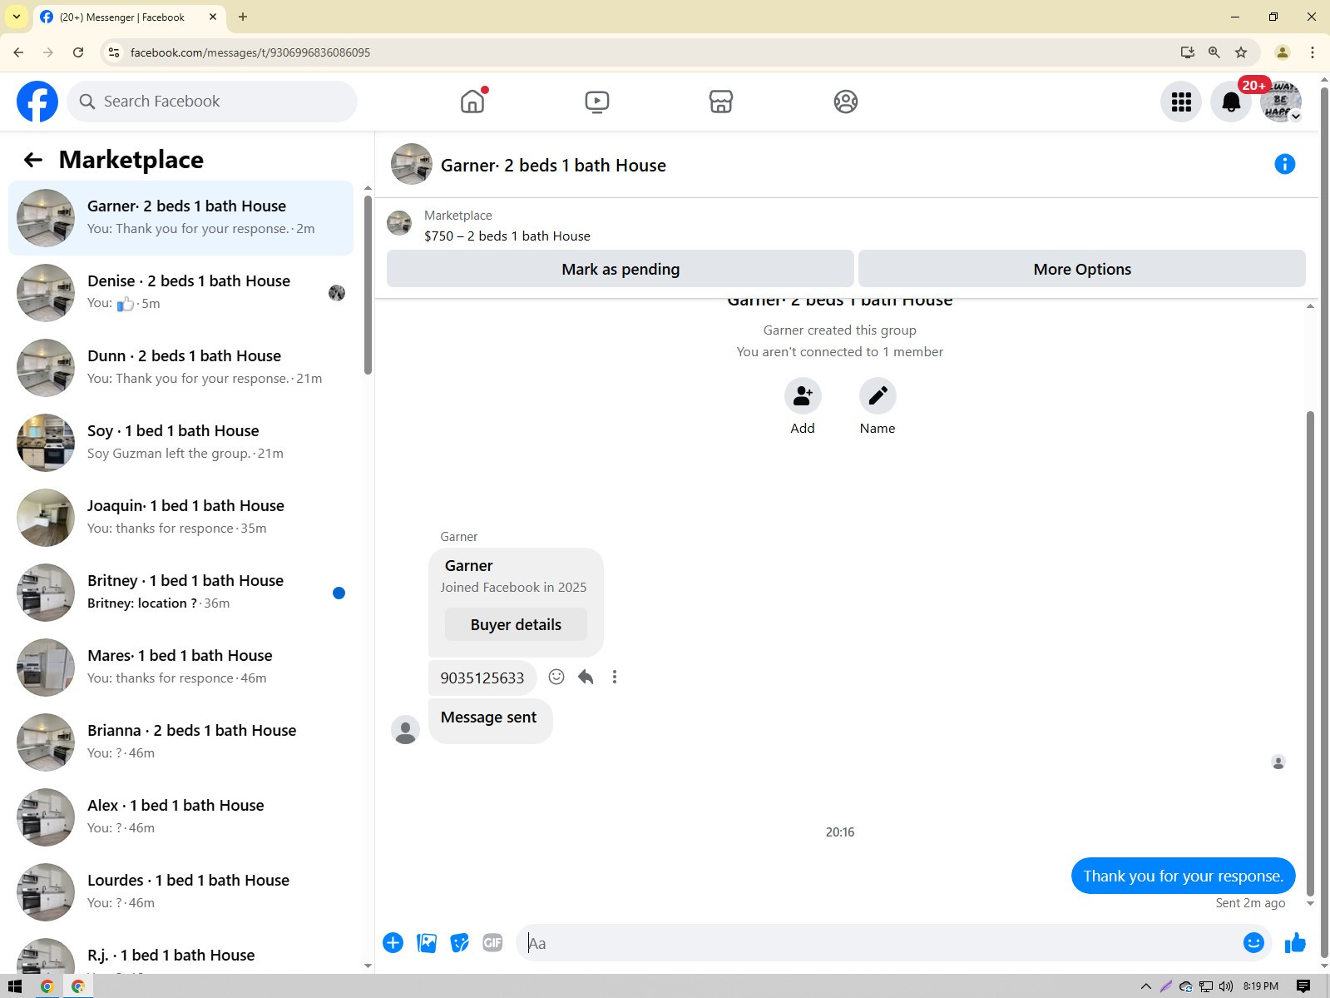This screenshot has width=1330, height=998.
Task: View site information icon in address bar
Action: 114,52
